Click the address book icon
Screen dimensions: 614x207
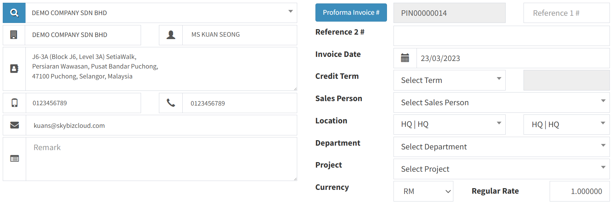coord(14,69)
